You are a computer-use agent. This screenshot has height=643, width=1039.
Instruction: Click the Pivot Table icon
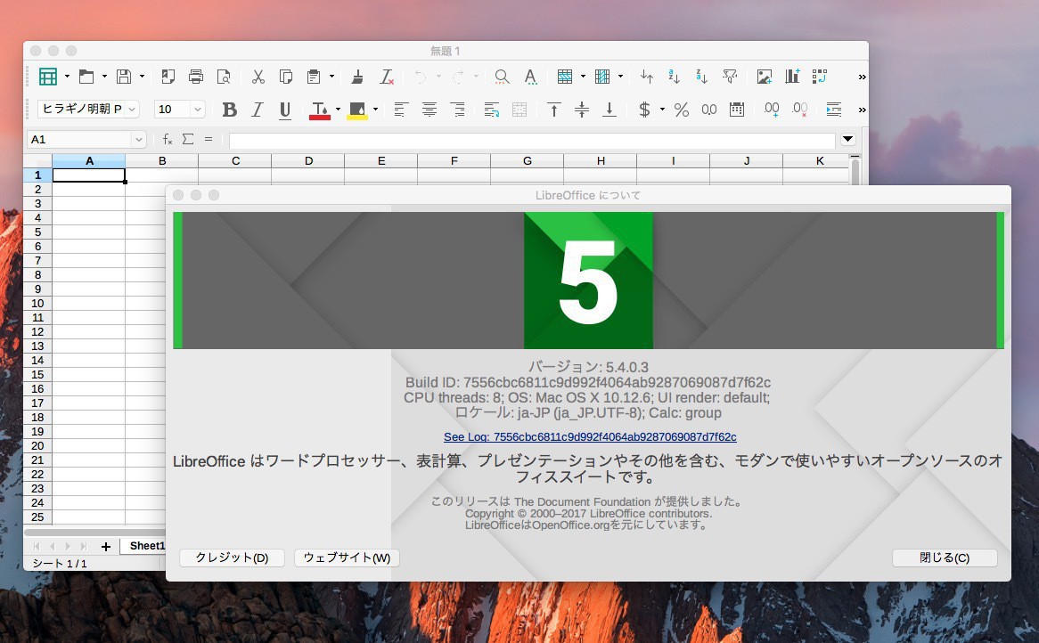pyautogui.click(x=820, y=77)
